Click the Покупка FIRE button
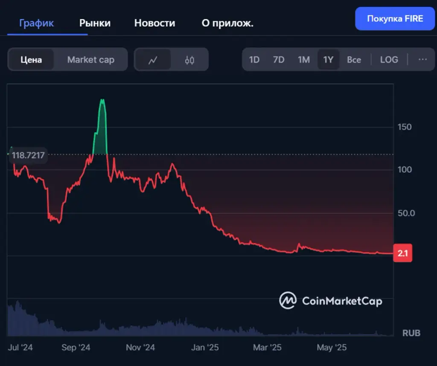437x366 pixels. point(395,19)
